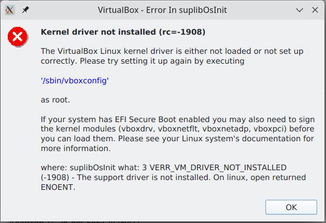Click the VERR_VM_DRIVER_NOT_INSTALLED error code text
This screenshot has width=326, height=223.
[218, 168]
